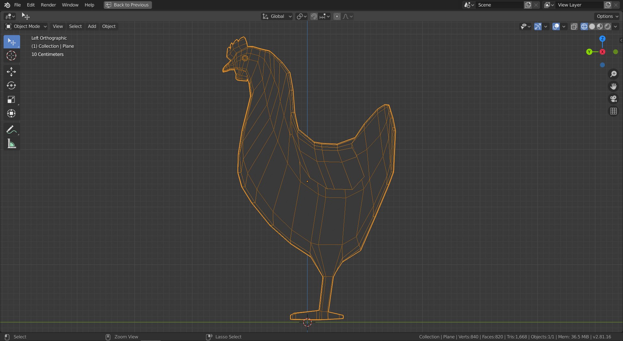Toggle viewport overlays button
Viewport: 623px width, 341px height.
tap(556, 27)
